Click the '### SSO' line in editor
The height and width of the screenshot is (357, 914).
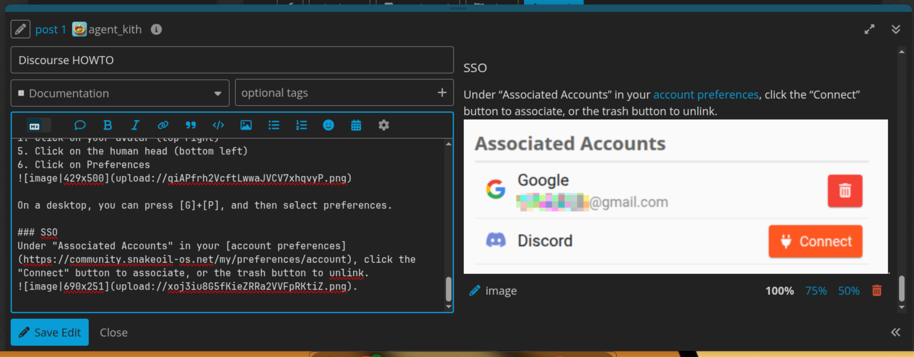coord(37,232)
